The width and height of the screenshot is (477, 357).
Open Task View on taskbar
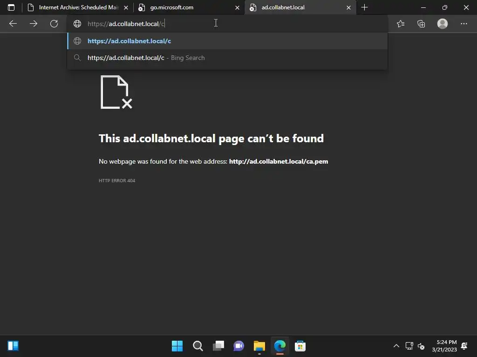coord(218,346)
